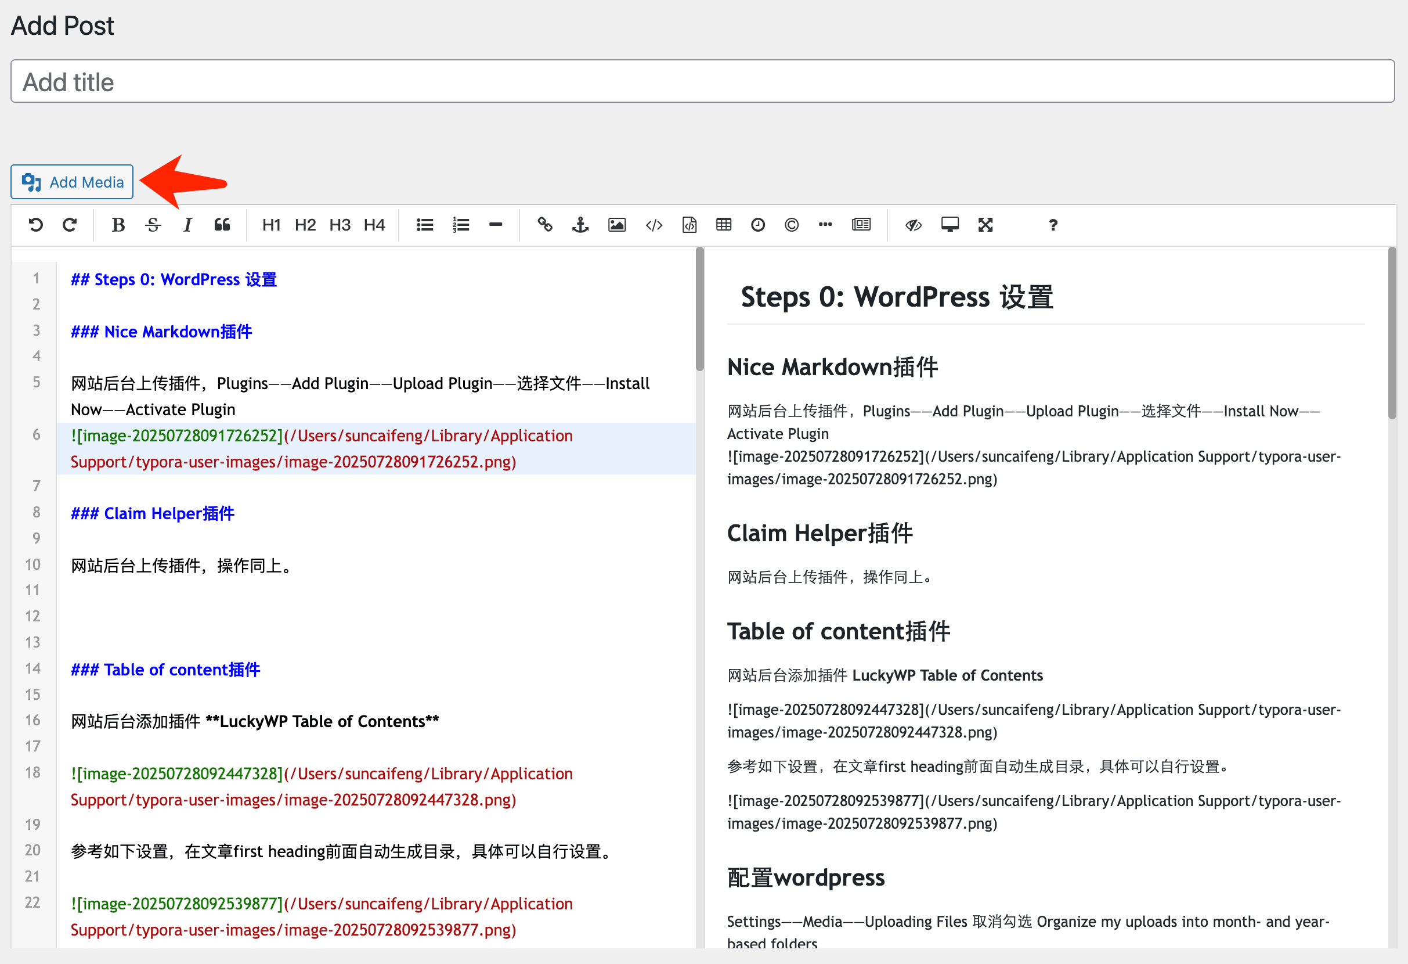This screenshot has height=964, width=1408.
Task: Switch to desktop HTML preview mode
Action: coord(950,225)
